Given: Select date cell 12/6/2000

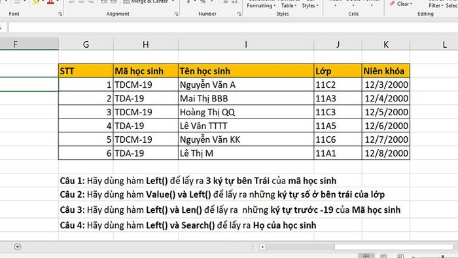Looking at the screenshot, I should click(386, 126).
